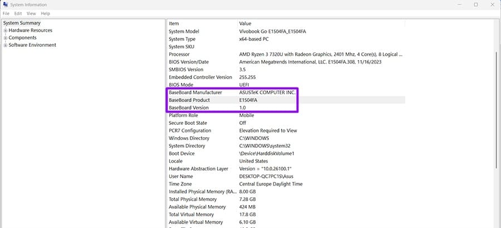Click the American Megatrends BIOS value

click(x=310, y=62)
